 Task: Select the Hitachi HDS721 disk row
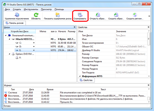pyautogui.click(x=40, y=39)
